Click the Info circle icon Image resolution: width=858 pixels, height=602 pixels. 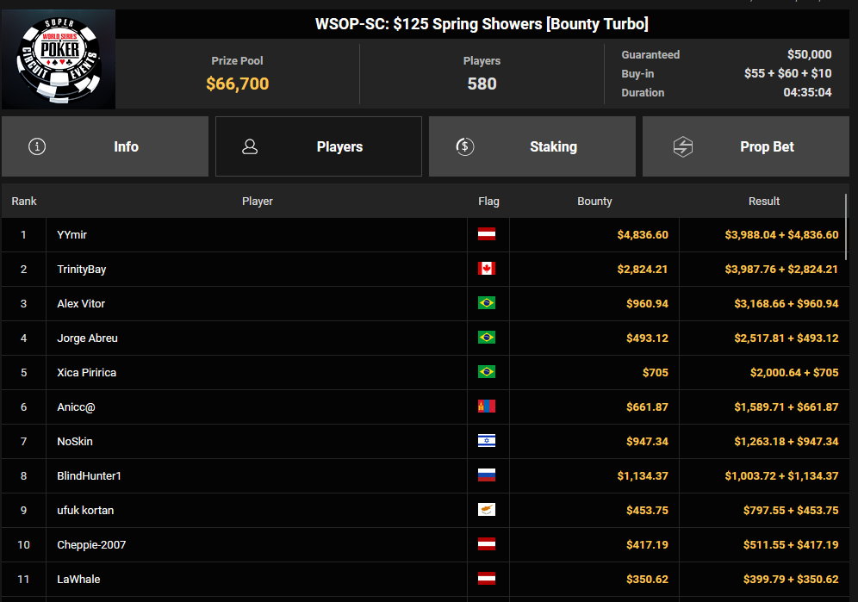[x=37, y=146]
